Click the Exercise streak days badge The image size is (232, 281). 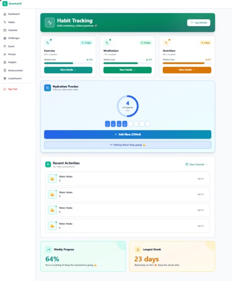coord(86,43)
